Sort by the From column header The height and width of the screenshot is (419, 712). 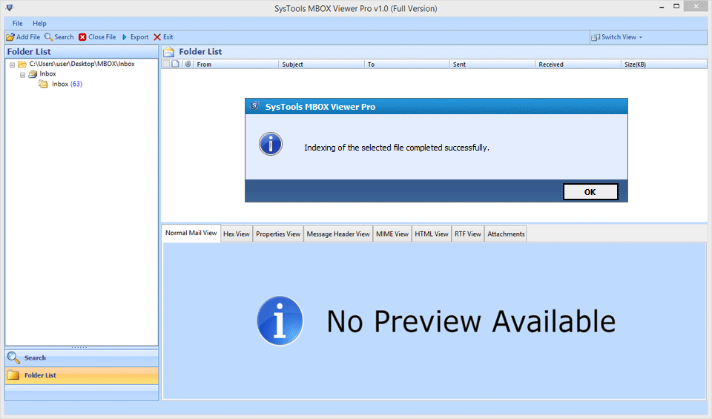click(x=236, y=65)
